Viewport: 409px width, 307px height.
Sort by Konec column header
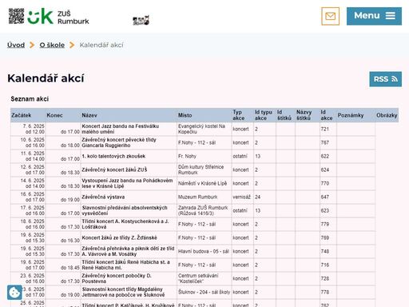tap(54, 115)
